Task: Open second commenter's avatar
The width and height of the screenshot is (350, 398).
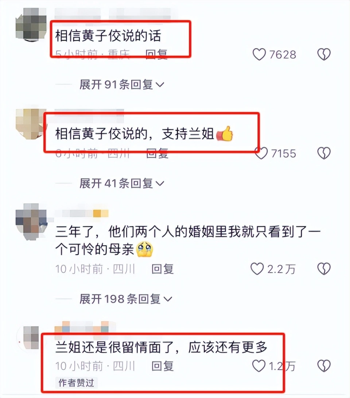Action: tap(31, 124)
